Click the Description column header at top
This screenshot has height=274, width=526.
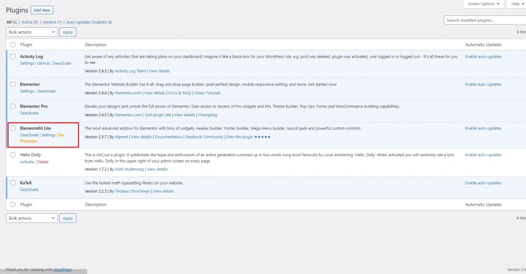pos(96,45)
